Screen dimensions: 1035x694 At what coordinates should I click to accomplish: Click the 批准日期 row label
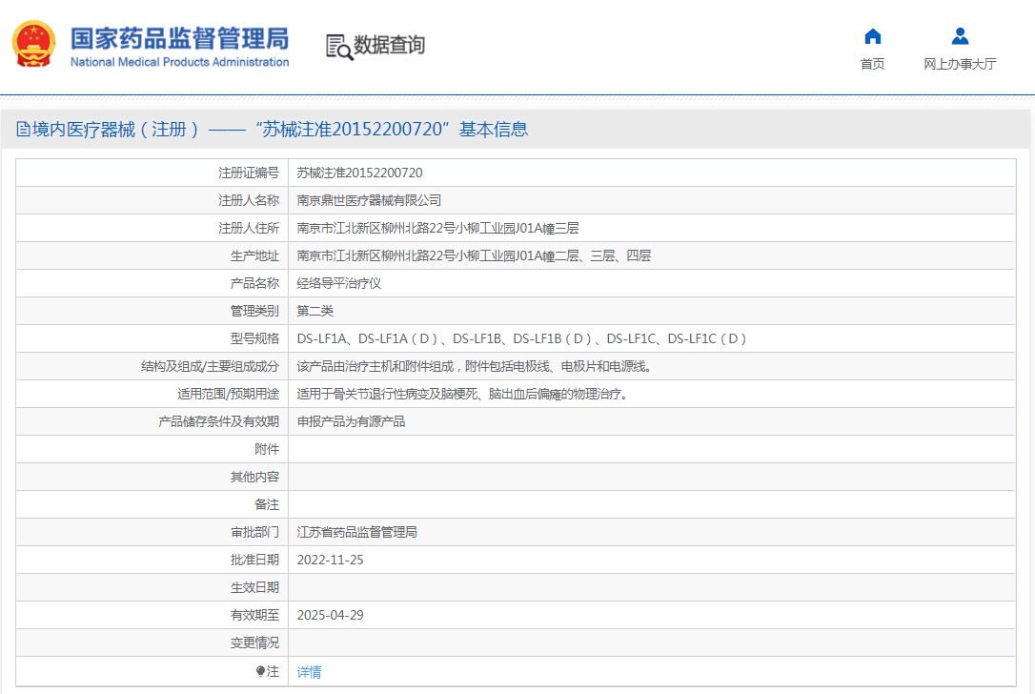254,560
